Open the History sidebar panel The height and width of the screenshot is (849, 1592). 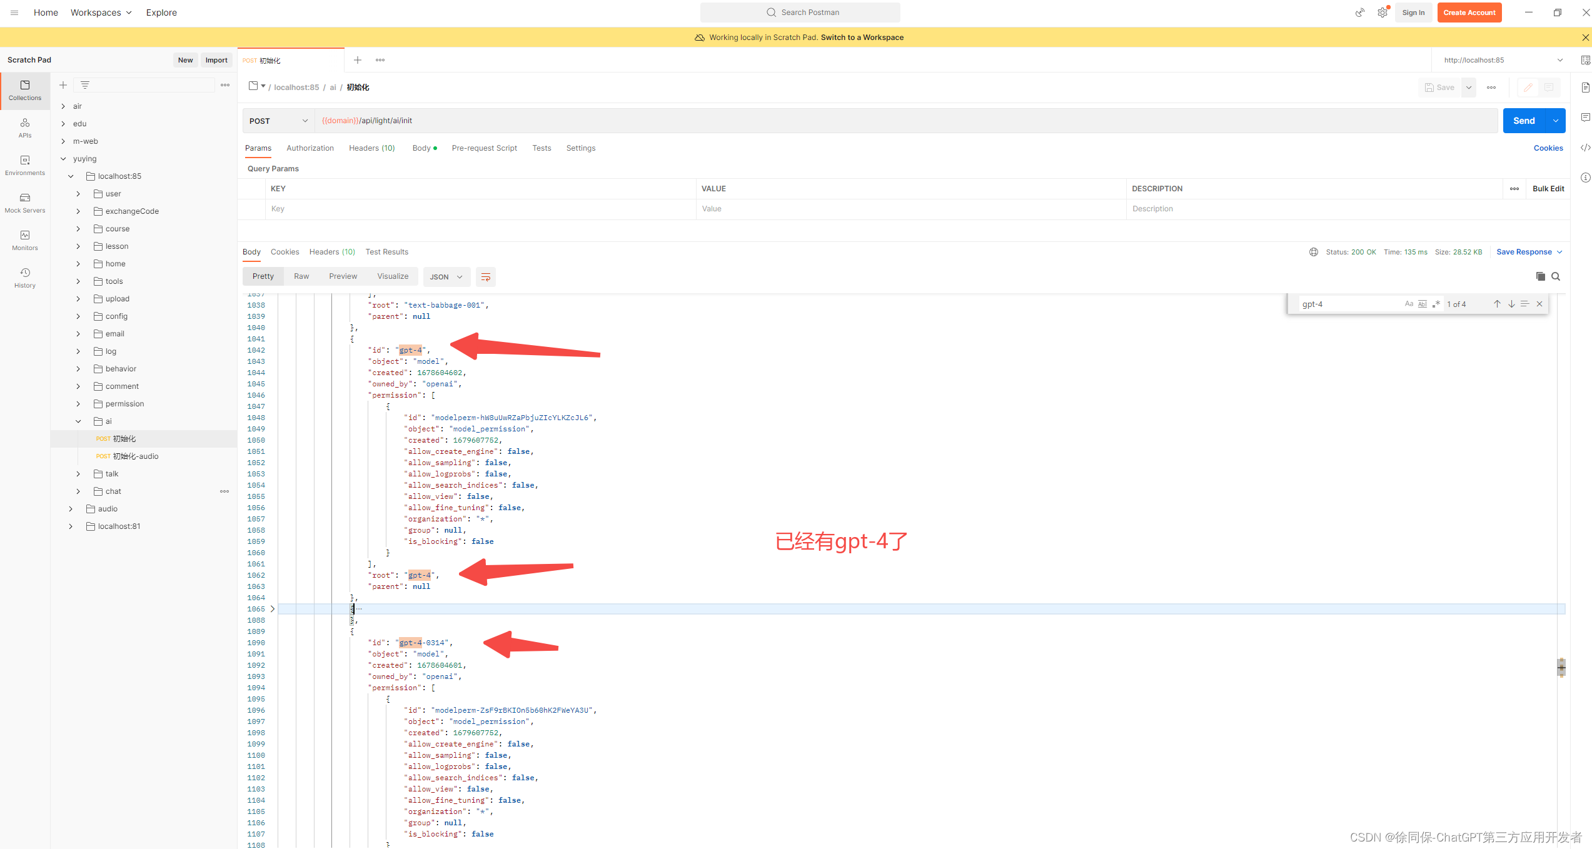tap(25, 278)
